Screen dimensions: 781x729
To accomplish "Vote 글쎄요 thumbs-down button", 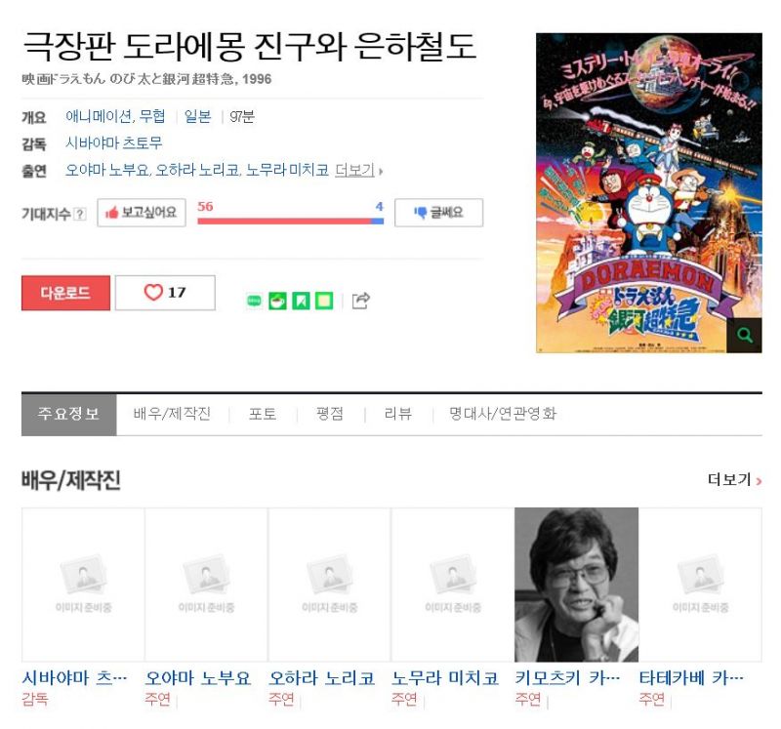I will pyautogui.click(x=438, y=213).
